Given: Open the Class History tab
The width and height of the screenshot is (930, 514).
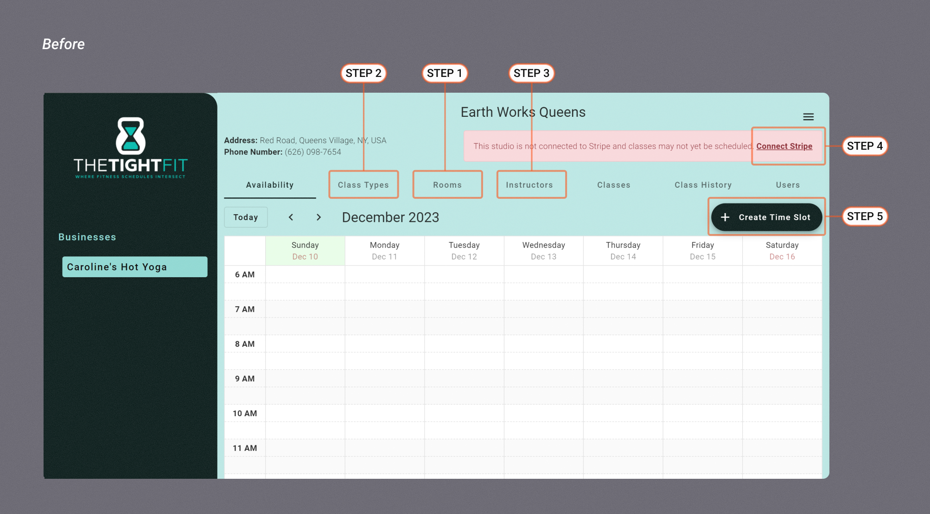Looking at the screenshot, I should 703,185.
